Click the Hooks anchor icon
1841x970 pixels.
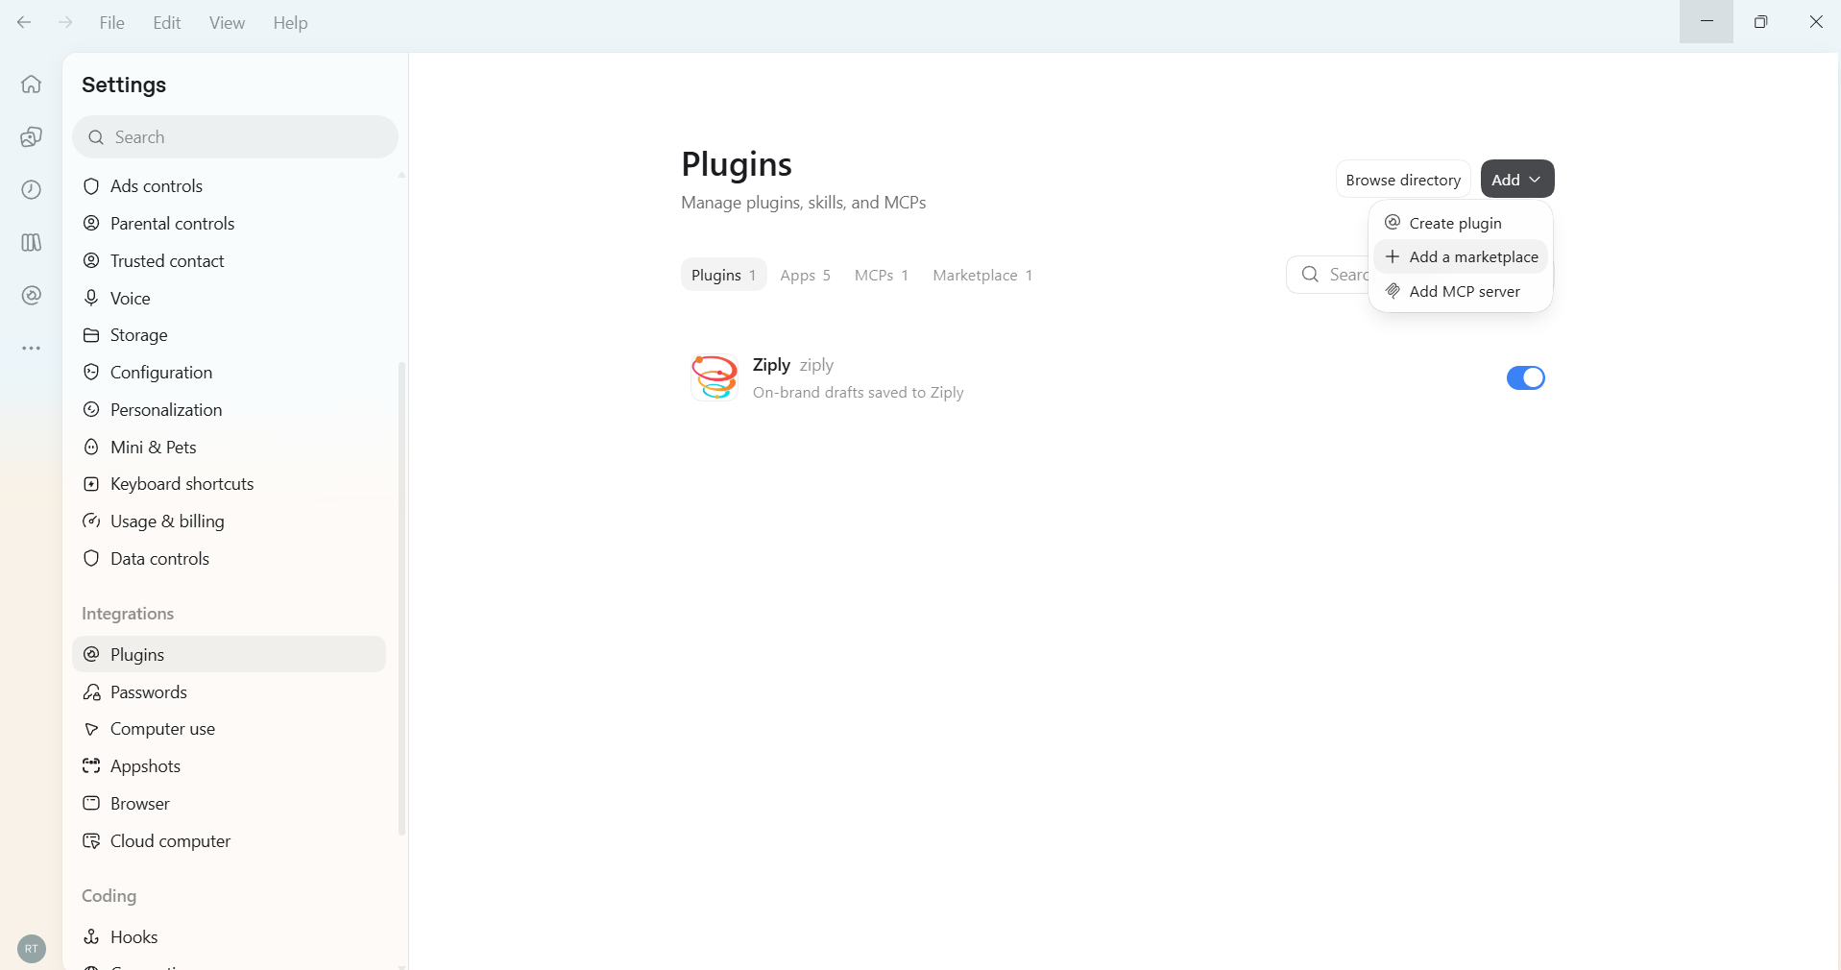pos(91,936)
